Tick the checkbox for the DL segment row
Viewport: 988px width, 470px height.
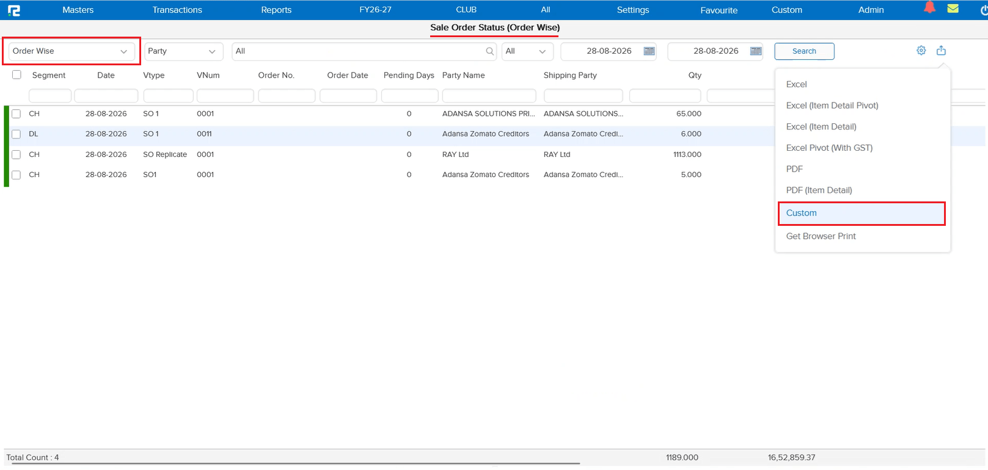coord(16,134)
